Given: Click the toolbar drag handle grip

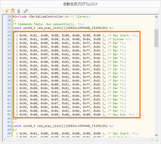Looking at the screenshot, I should point(3,11).
